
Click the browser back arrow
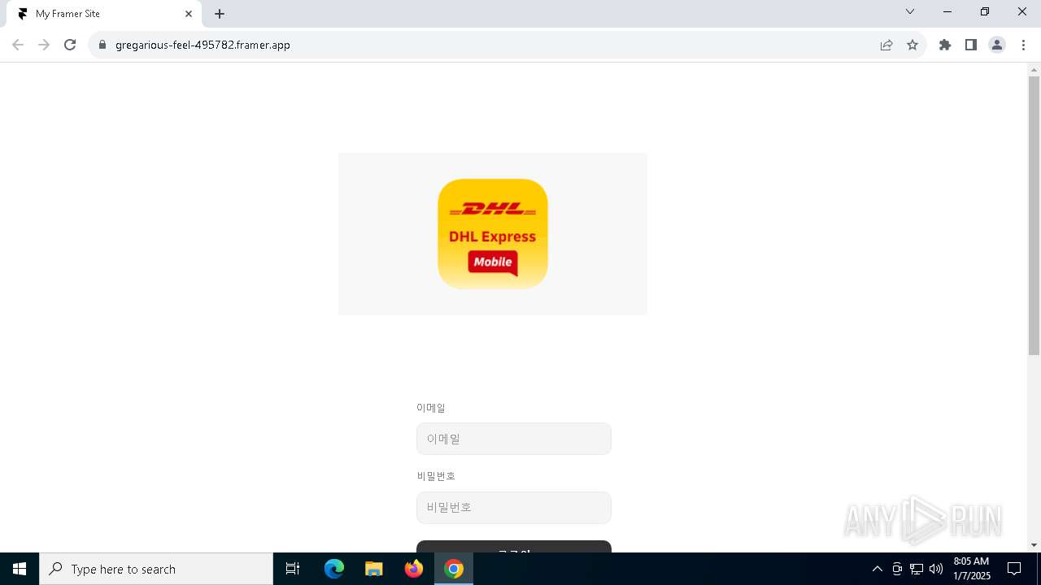[18, 45]
